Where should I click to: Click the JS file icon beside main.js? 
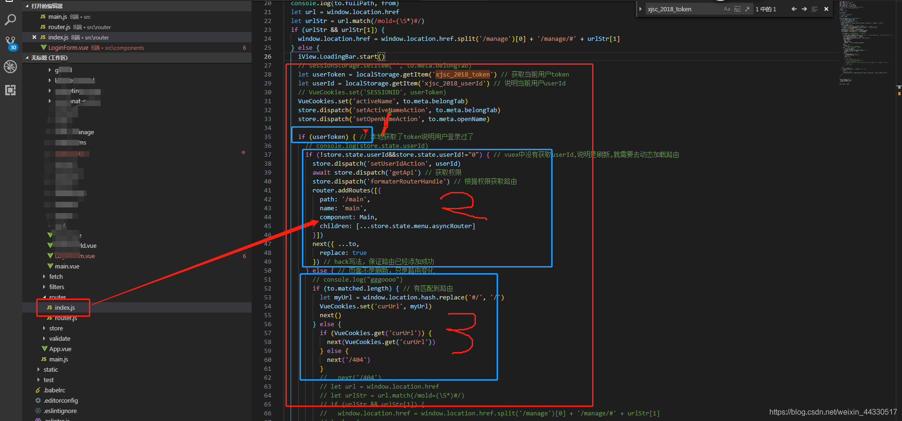[43, 16]
